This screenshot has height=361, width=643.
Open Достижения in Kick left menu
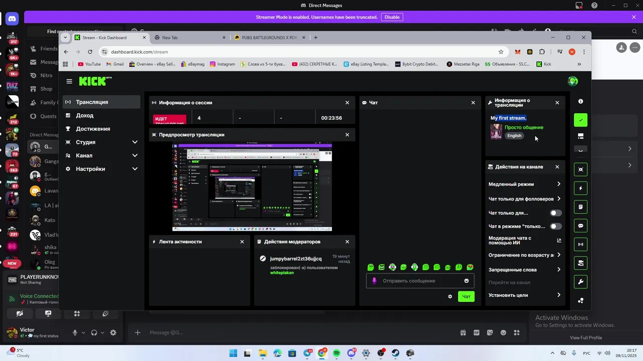coord(101,129)
